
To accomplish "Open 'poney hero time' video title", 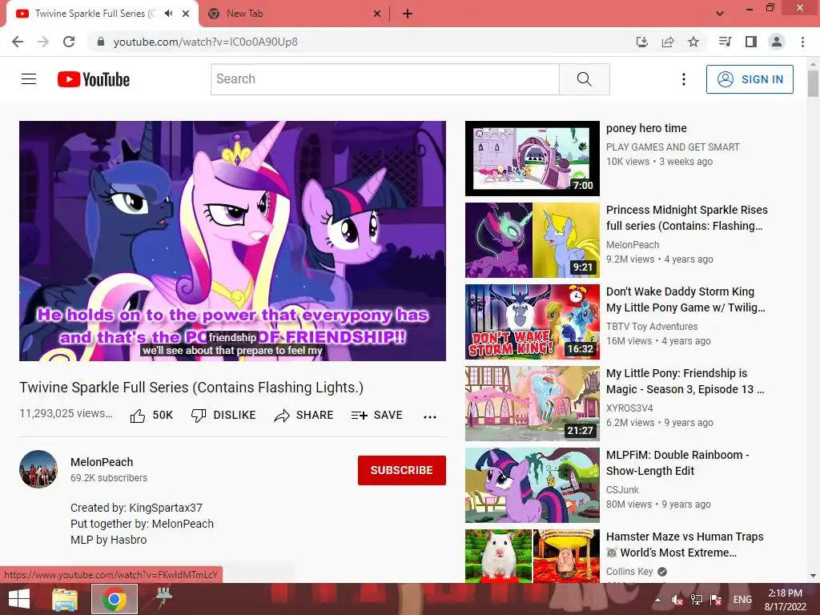I will pyautogui.click(x=646, y=128).
